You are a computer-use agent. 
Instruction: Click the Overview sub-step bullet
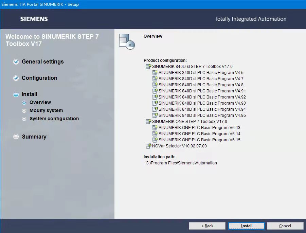[24, 103]
